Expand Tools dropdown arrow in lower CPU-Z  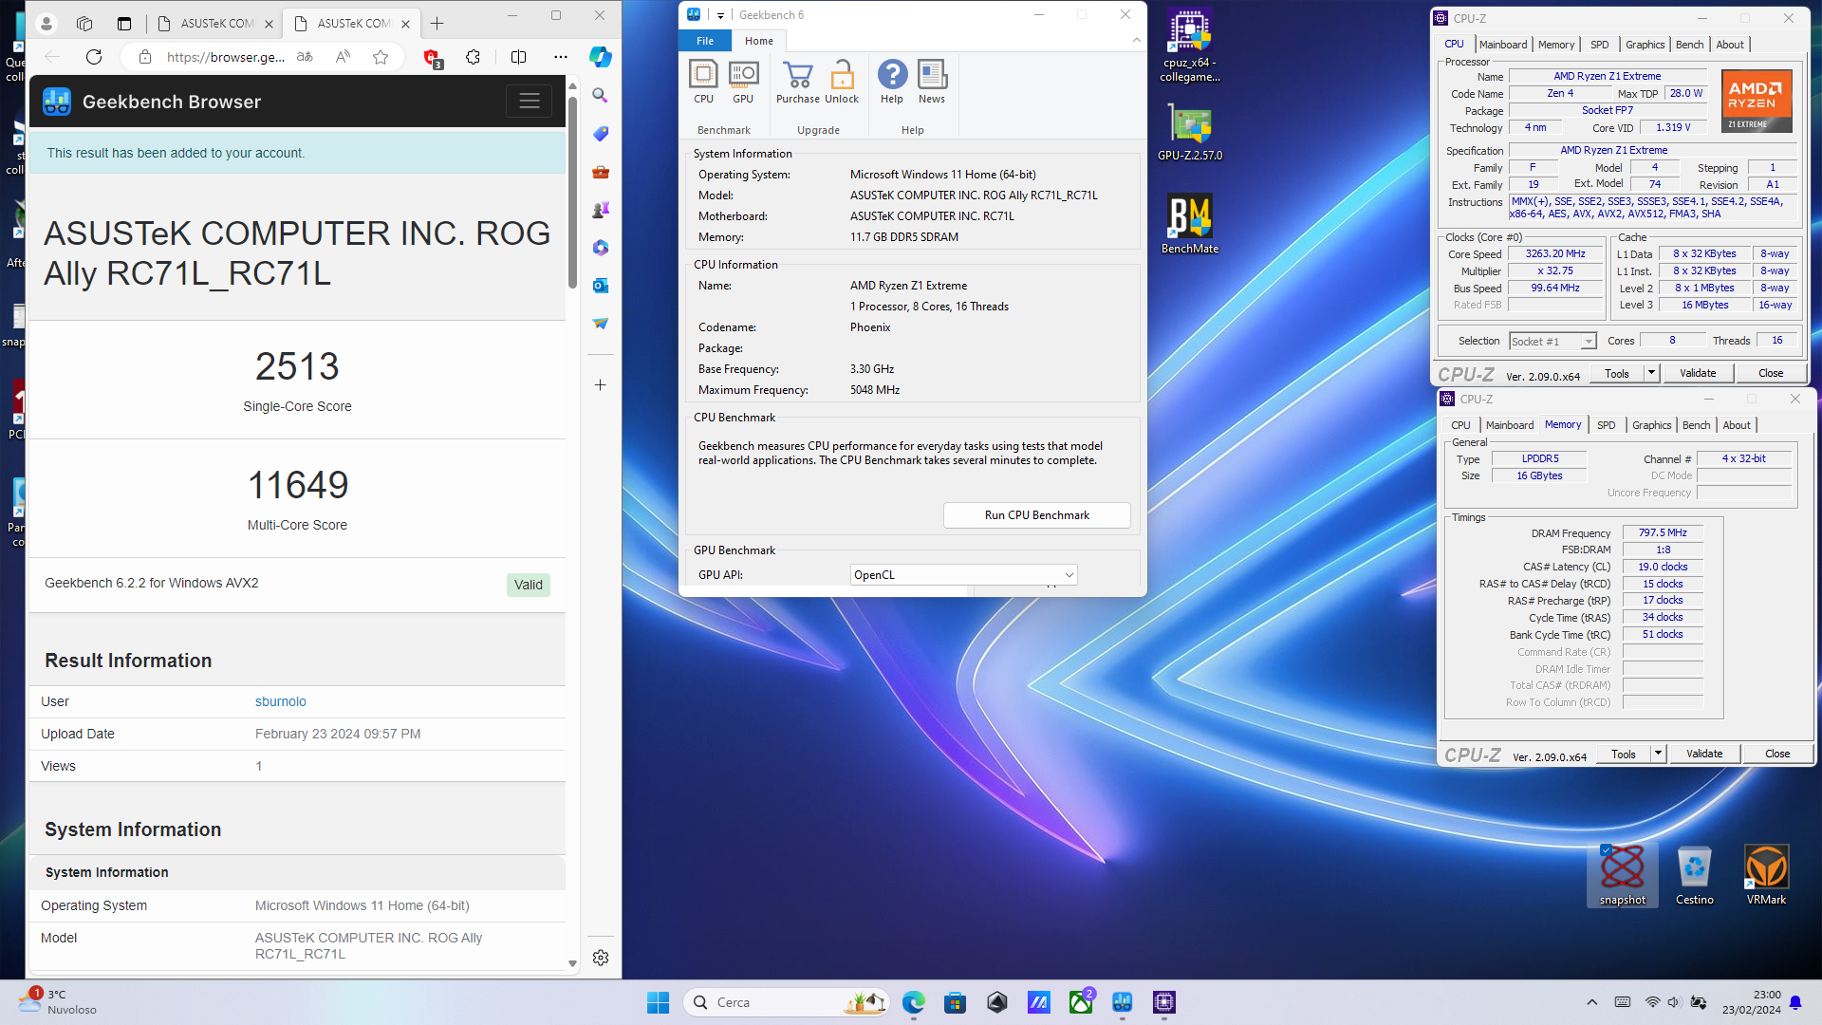pos(1658,755)
